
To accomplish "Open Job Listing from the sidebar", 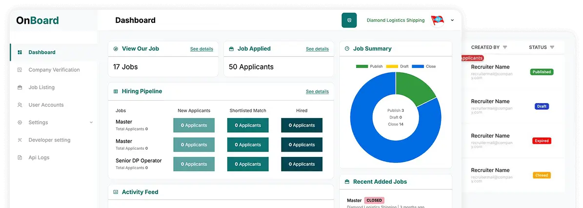I will pos(41,87).
